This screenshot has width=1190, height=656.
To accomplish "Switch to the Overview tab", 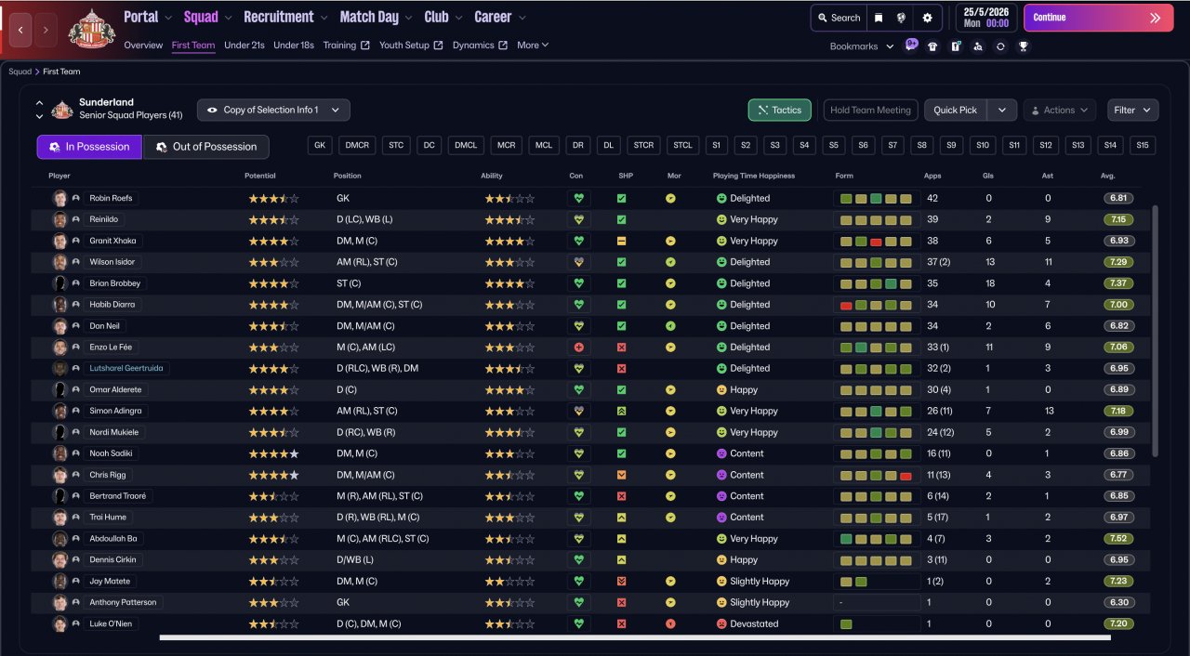I will [x=143, y=46].
